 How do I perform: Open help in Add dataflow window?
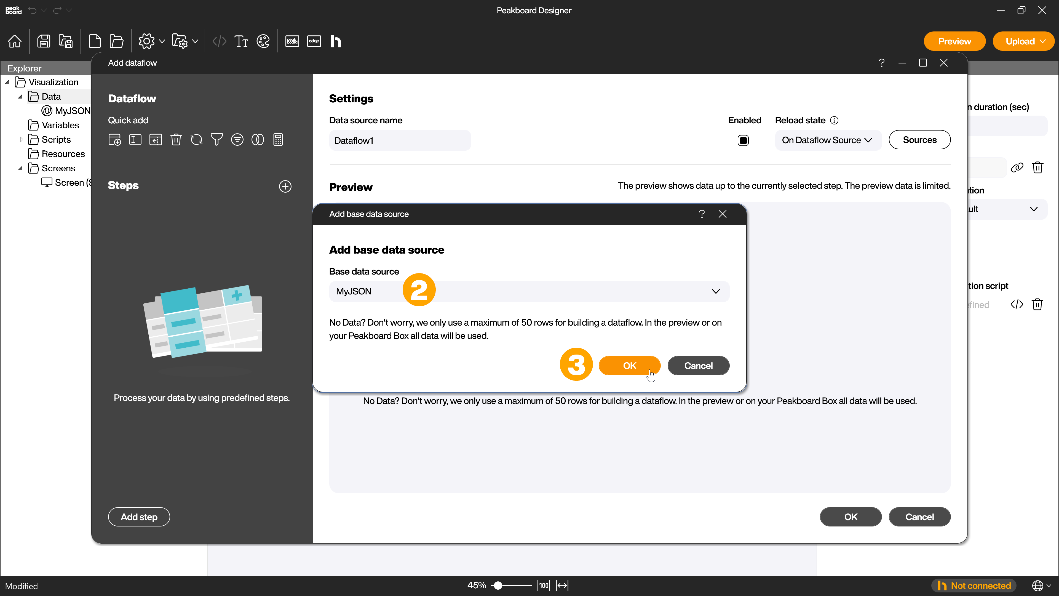pos(881,63)
